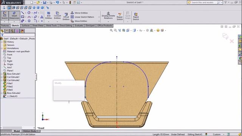242x136 pixels.
Task: Switch to the Surfaces tab
Action: point(25,26)
